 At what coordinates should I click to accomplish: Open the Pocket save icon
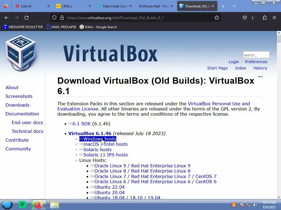(x=245, y=17)
